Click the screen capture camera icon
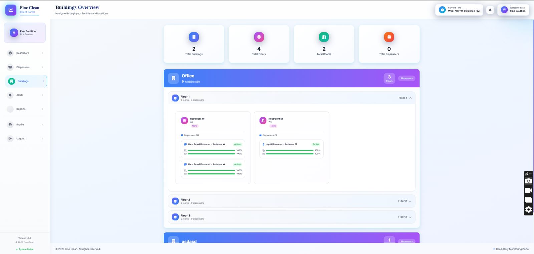The height and width of the screenshot is (254, 534). (528, 181)
